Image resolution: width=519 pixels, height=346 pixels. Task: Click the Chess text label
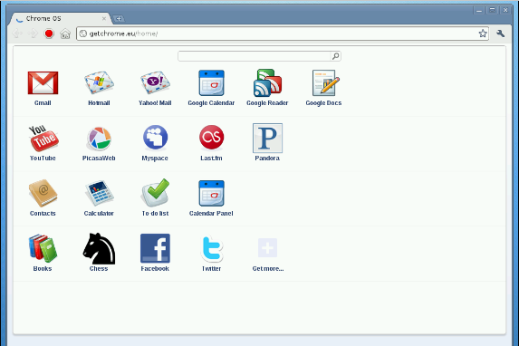click(x=99, y=268)
